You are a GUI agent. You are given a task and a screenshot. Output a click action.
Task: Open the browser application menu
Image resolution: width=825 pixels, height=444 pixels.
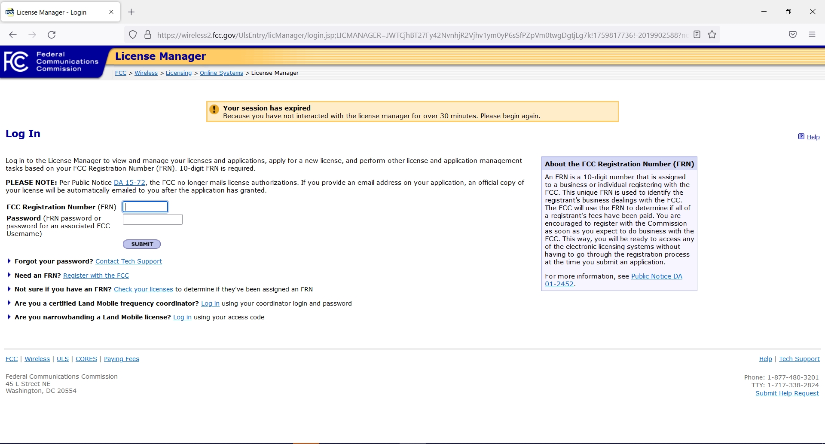click(x=812, y=34)
